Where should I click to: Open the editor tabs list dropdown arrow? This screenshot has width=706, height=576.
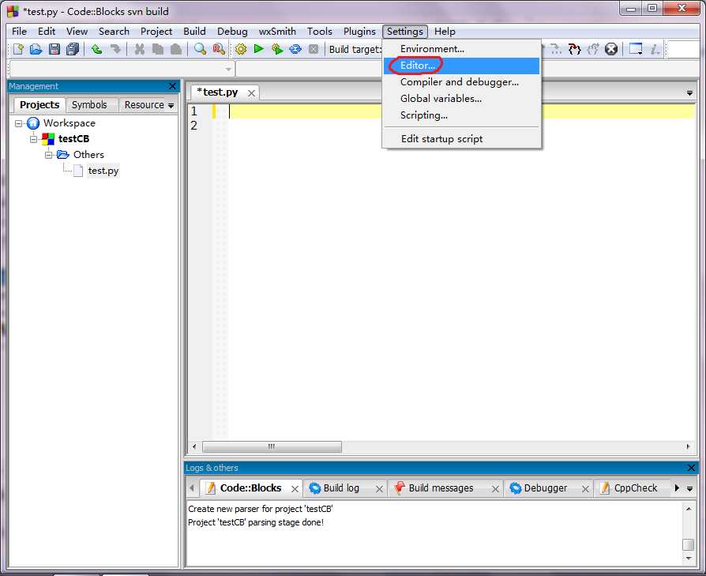click(689, 93)
